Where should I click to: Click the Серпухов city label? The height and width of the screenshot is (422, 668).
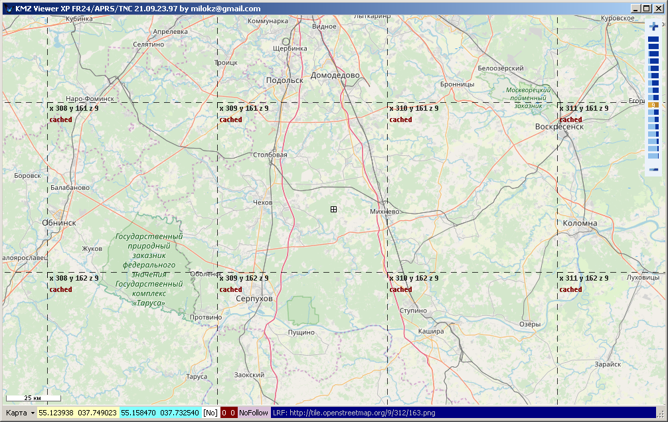[254, 299]
